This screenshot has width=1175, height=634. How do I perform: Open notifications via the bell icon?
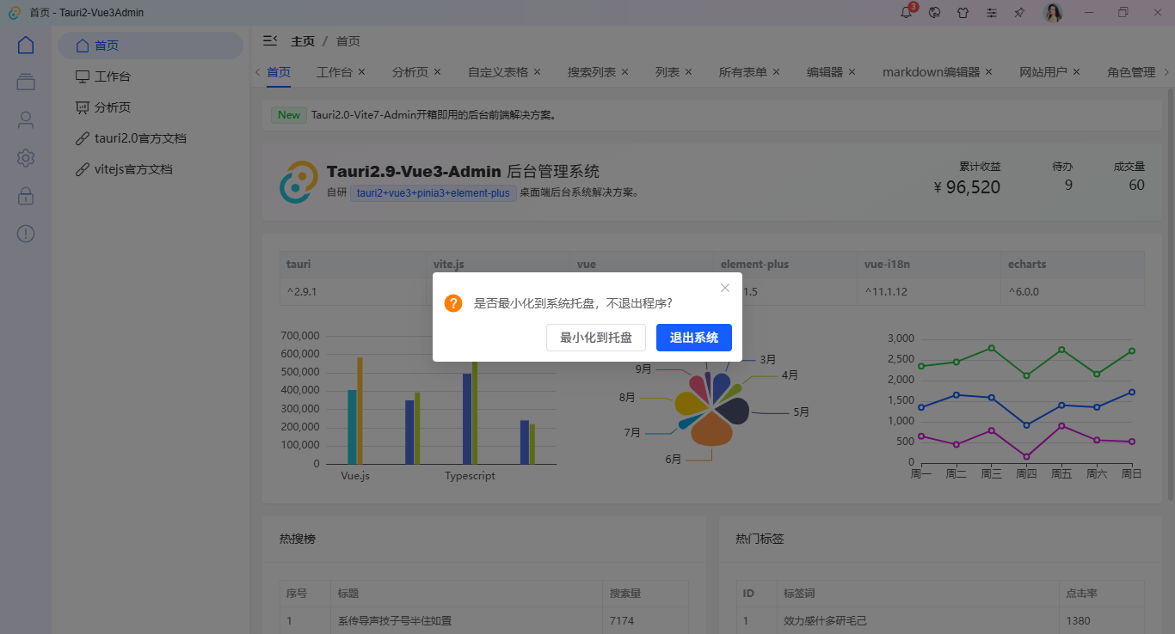coord(906,13)
